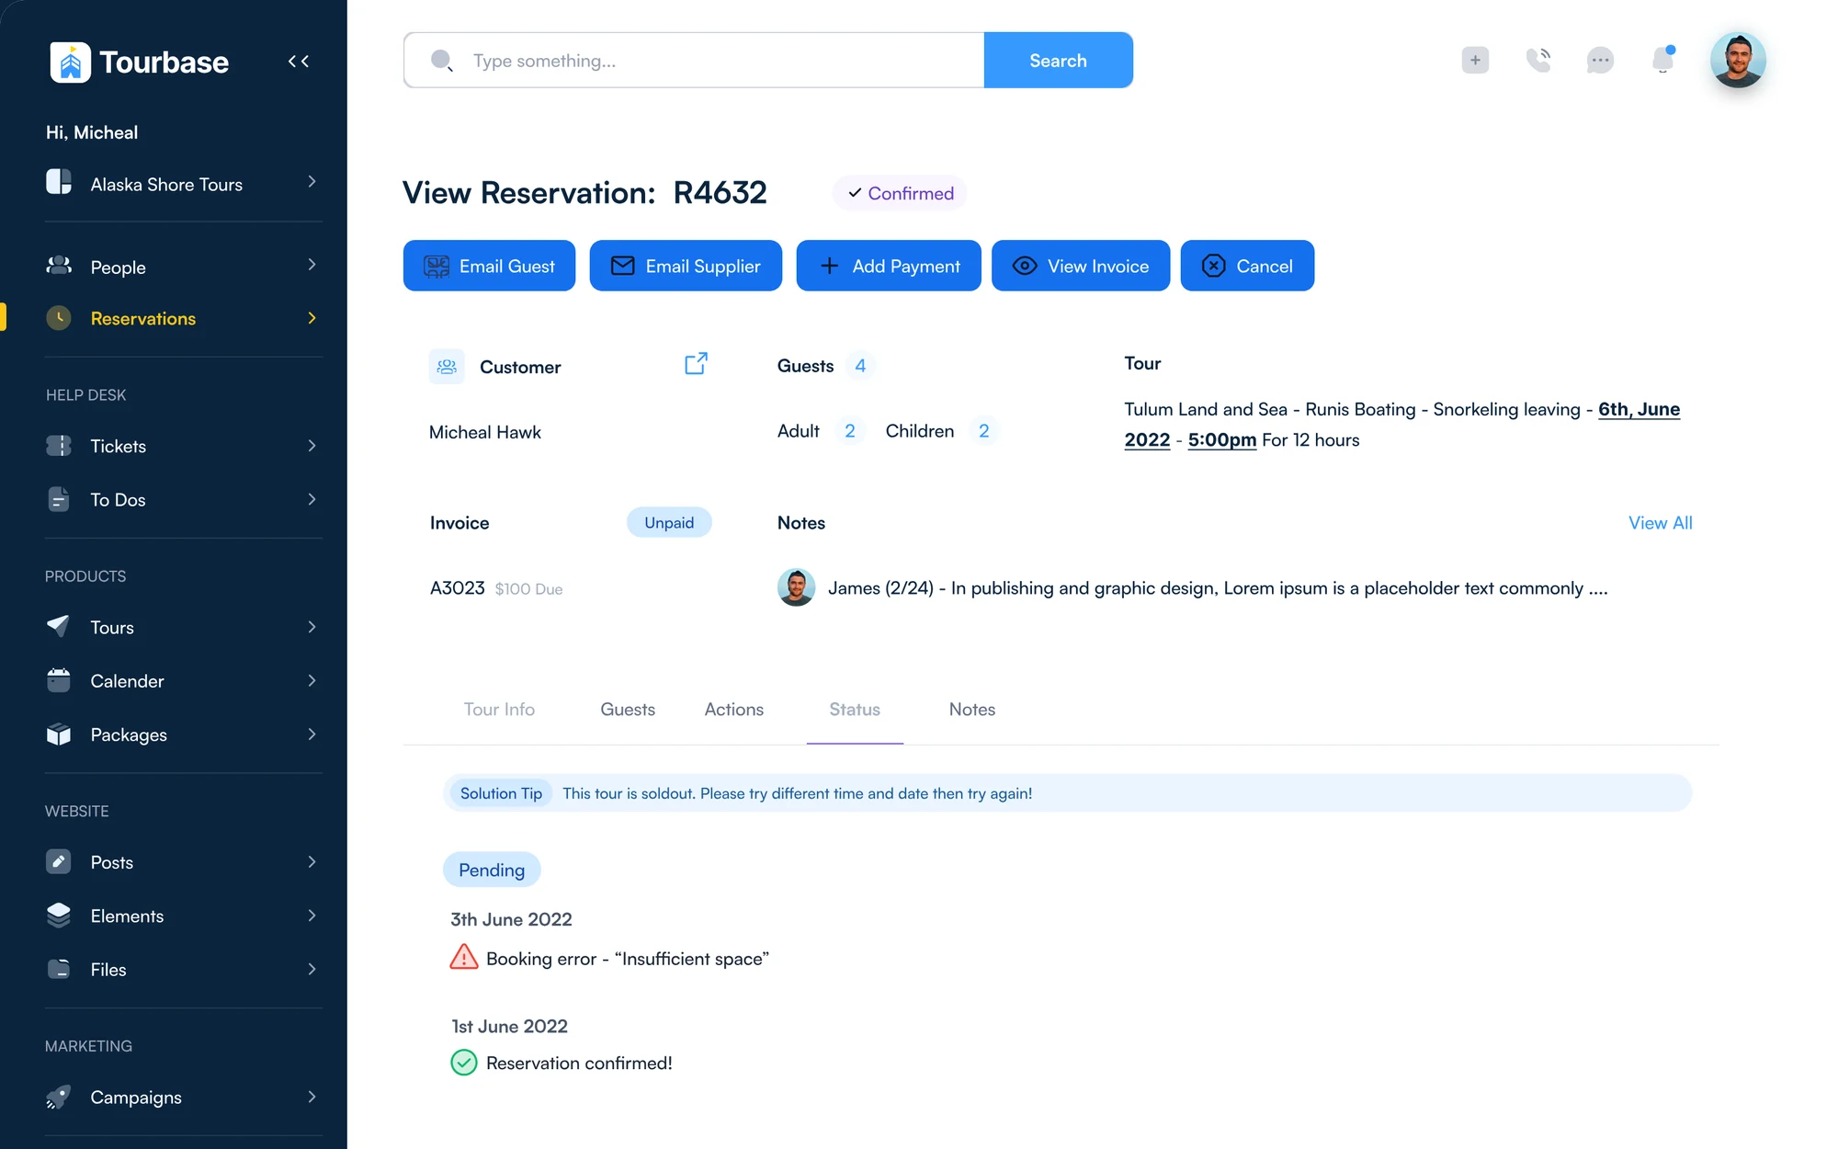Click the Reservations clock icon

pos(59,318)
